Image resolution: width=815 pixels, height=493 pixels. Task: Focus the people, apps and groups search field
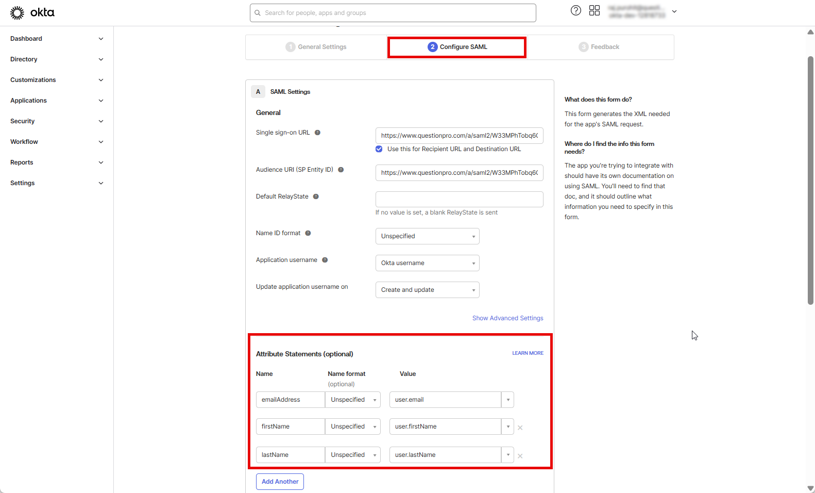tap(393, 13)
